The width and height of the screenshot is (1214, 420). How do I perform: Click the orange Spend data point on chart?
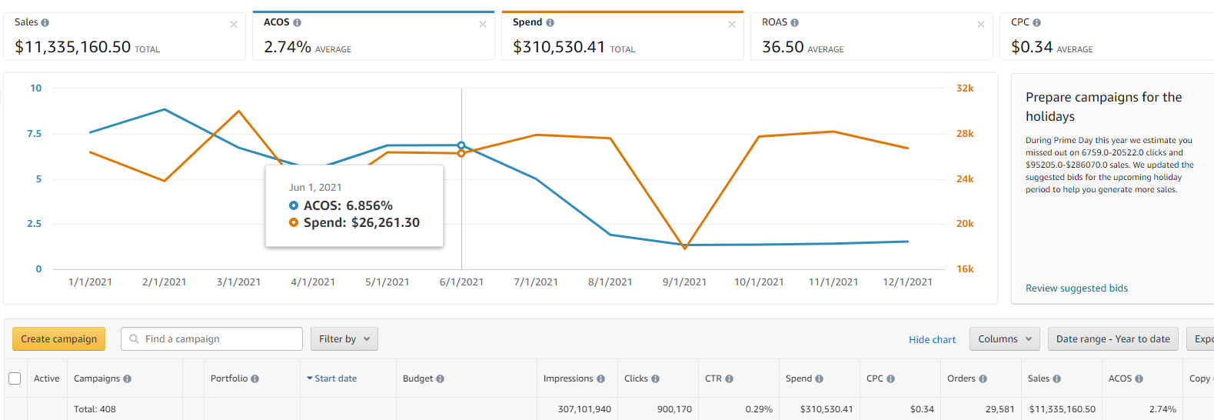(x=461, y=153)
